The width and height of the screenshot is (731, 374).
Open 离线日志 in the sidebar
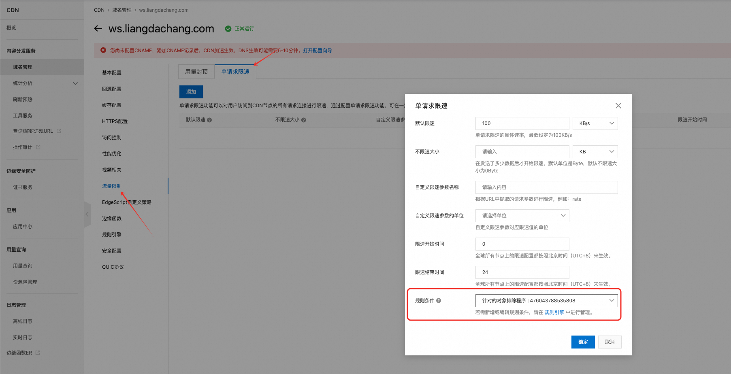23,321
